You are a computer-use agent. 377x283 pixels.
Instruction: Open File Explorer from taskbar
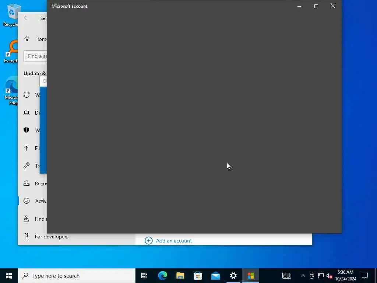tap(180, 276)
